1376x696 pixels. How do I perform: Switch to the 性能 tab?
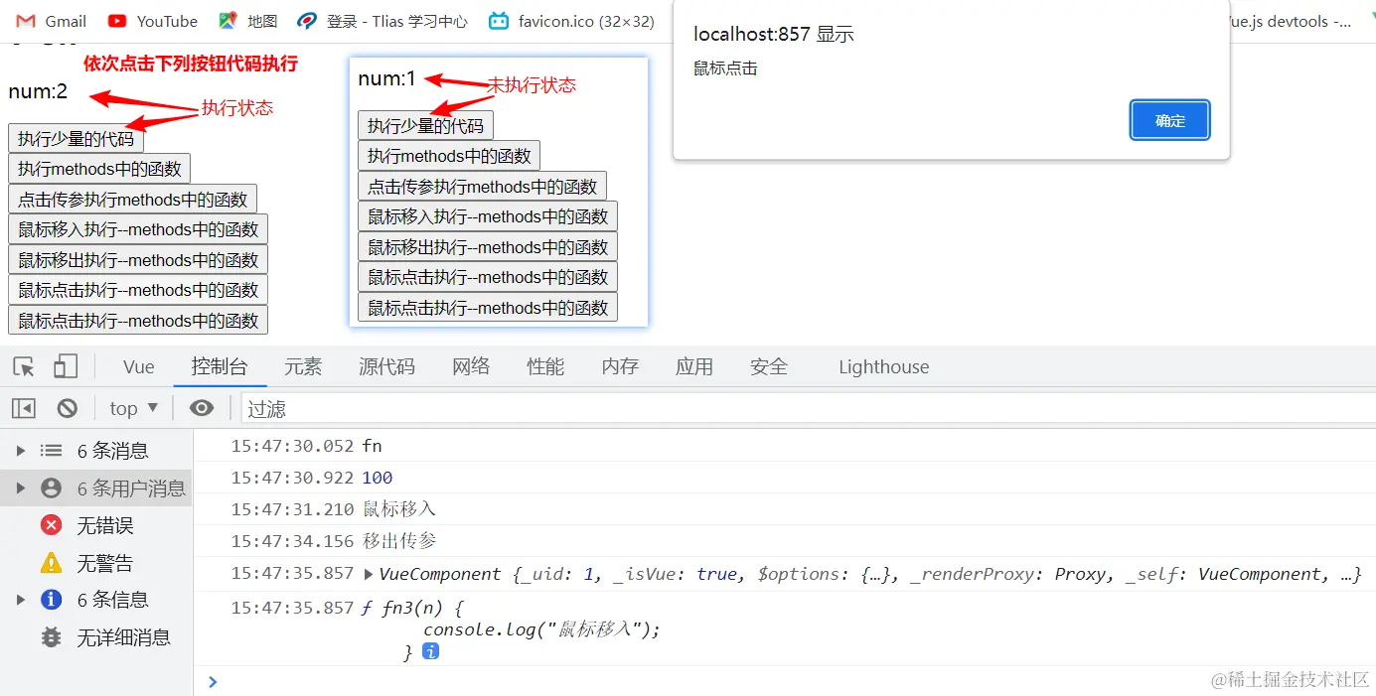pos(545,366)
